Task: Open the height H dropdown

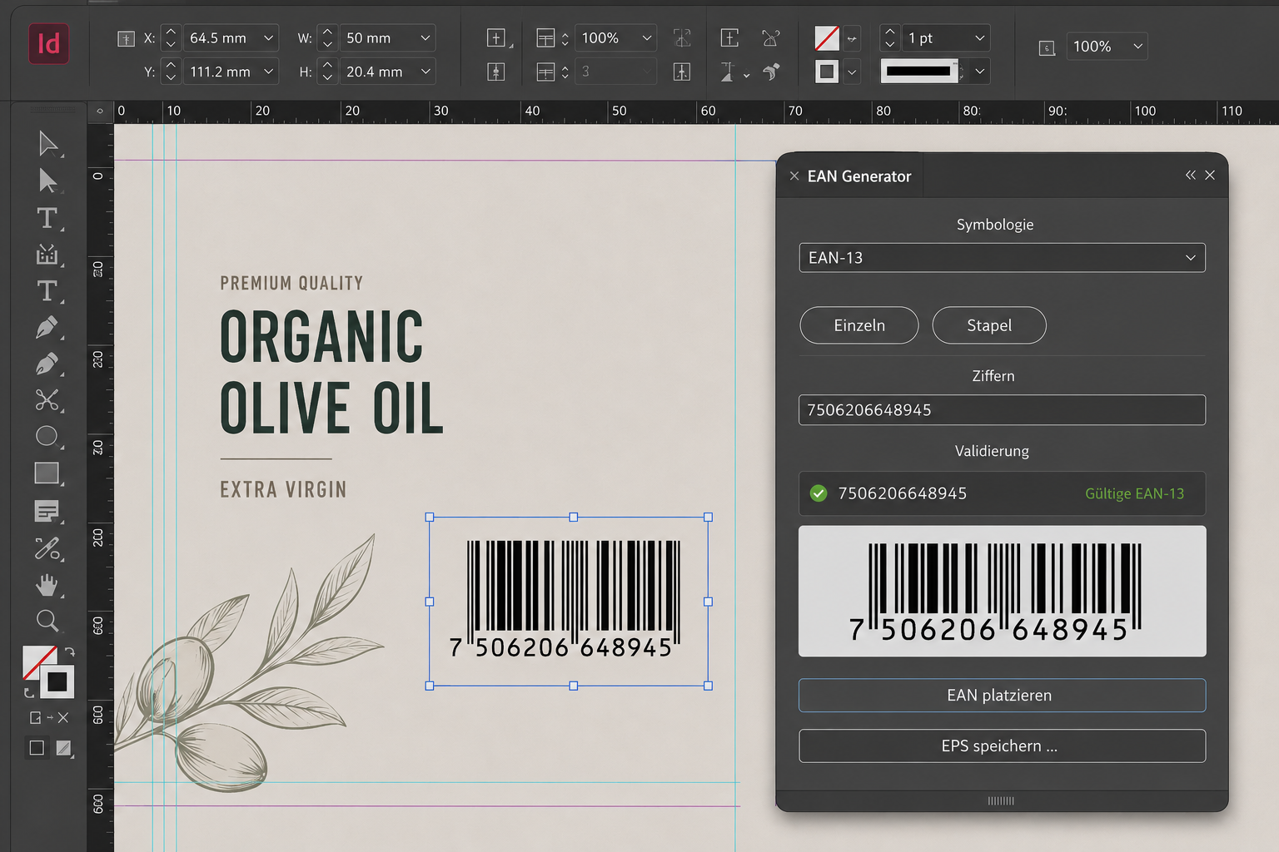Action: (x=426, y=72)
